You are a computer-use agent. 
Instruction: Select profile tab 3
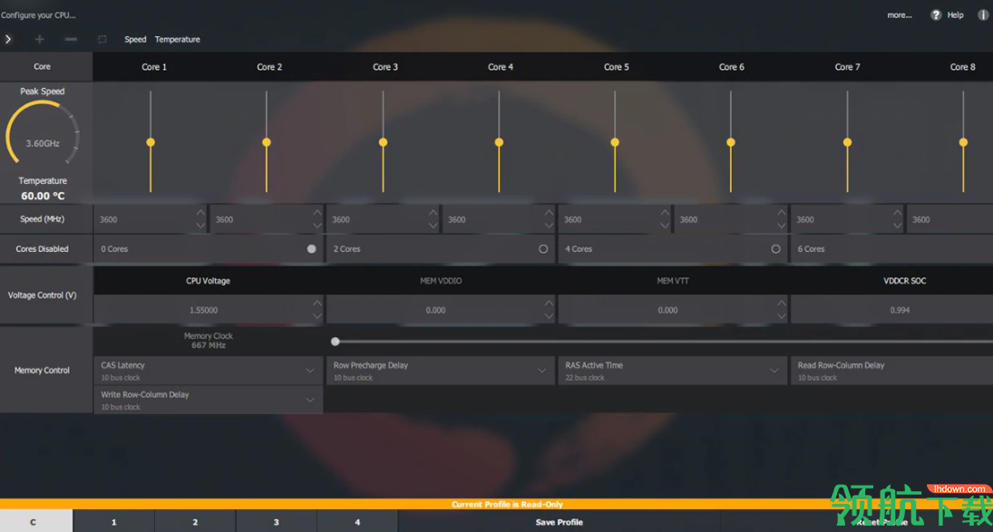[x=276, y=521]
